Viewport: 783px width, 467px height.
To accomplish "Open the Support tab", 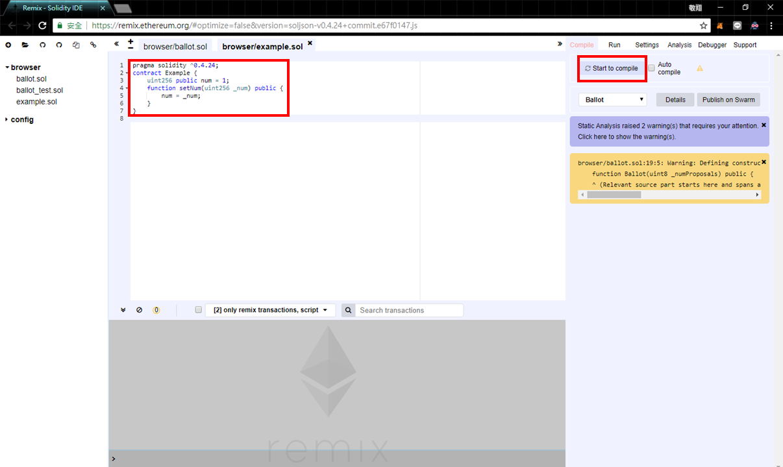I will pos(745,45).
